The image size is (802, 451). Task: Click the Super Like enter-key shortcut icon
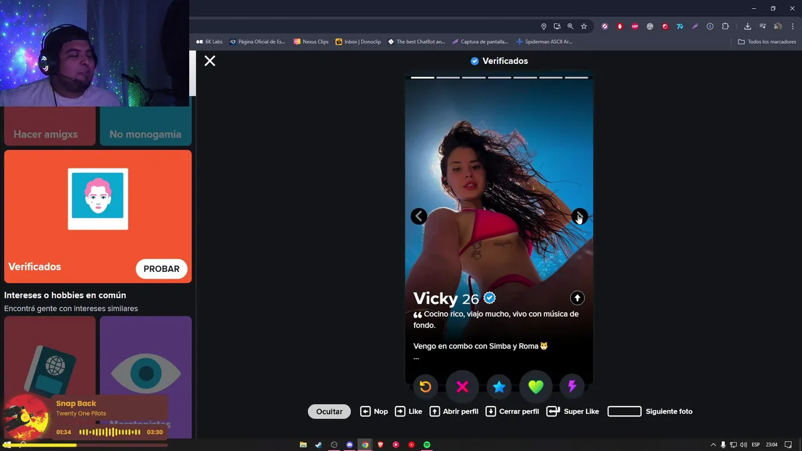(x=553, y=412)
